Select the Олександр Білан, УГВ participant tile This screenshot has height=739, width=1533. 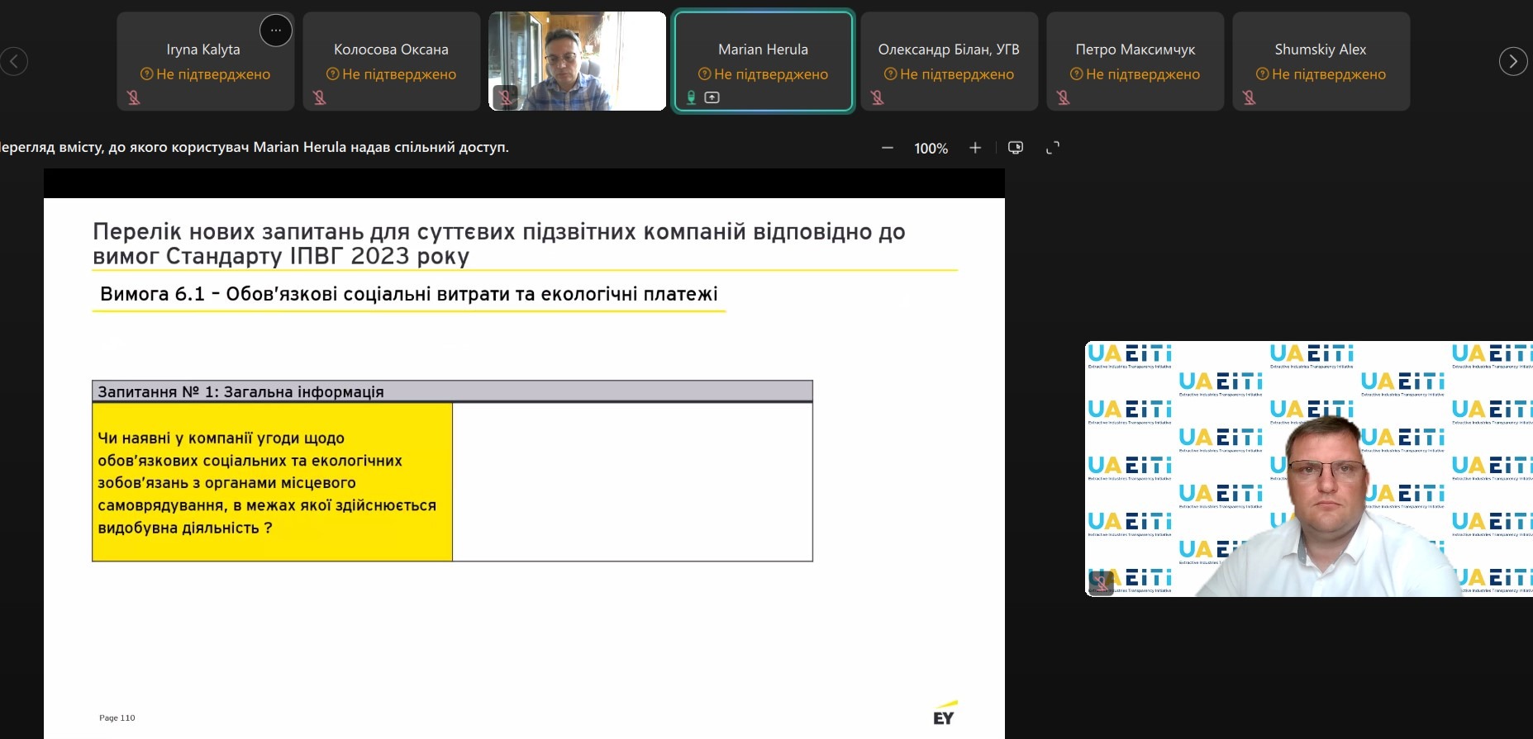click(949, 61)
